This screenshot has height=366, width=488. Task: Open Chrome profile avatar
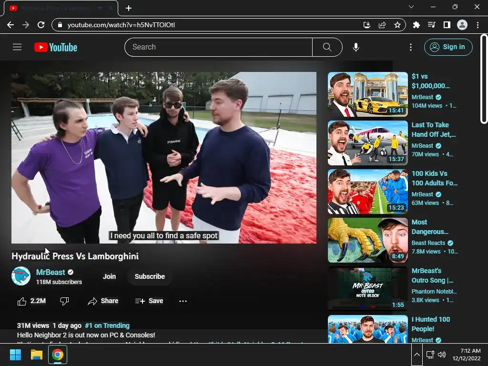(462, 25)
